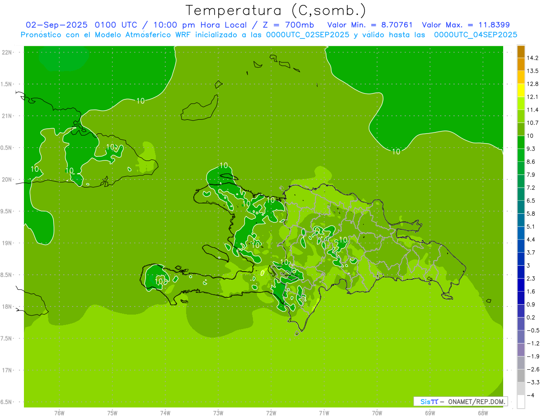Click the 8.6 legend value
Screen dimensions: 542x419
pyautogui.click(x=531, y=162)
